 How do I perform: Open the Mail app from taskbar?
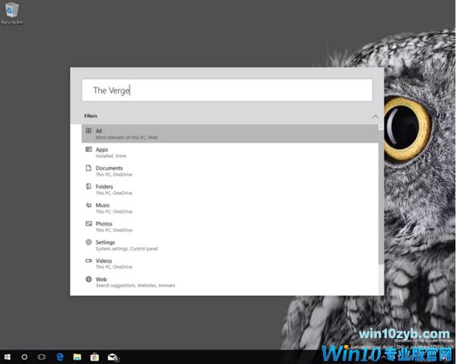coord(112,357)
